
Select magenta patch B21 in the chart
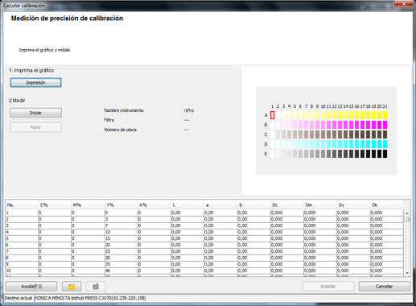pos(385,125)
